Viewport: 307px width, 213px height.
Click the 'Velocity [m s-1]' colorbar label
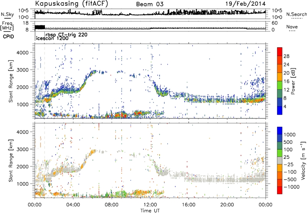pos(303,160)
